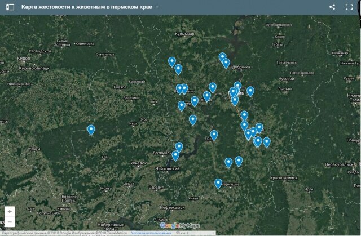Select the pin right of Воткинск label

coord(175,156)
